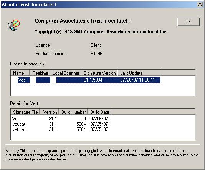
Task: Click the Realtime indicator box for Vet
Action: pos(33,80)
